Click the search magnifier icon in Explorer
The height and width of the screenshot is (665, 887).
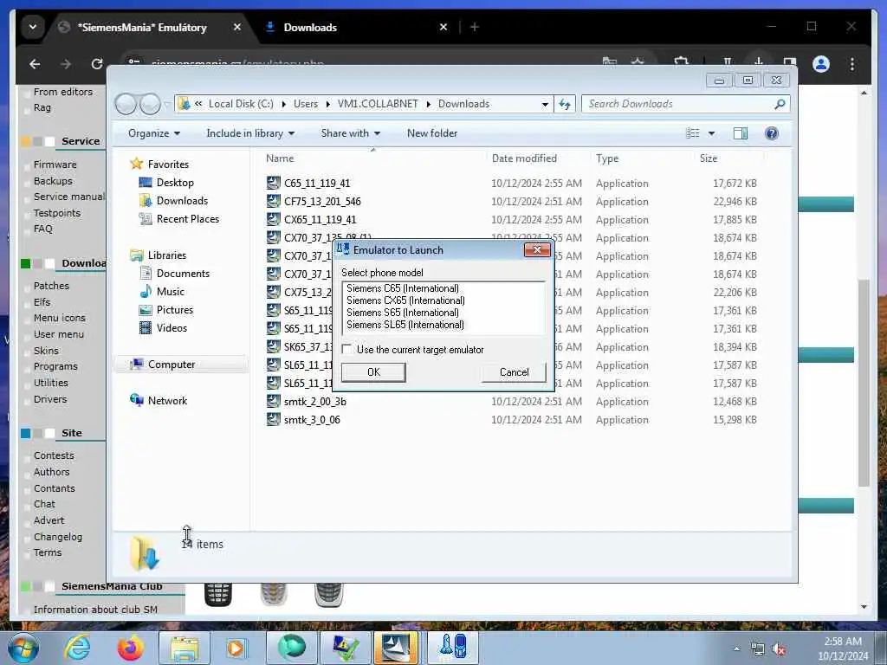pyautogui.click(x=780, y=104)
